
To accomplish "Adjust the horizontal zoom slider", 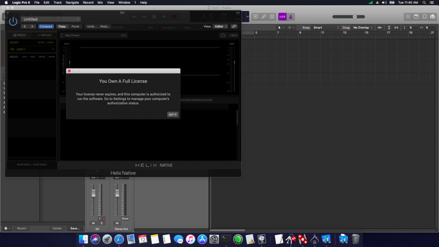I will coord(427,27).
